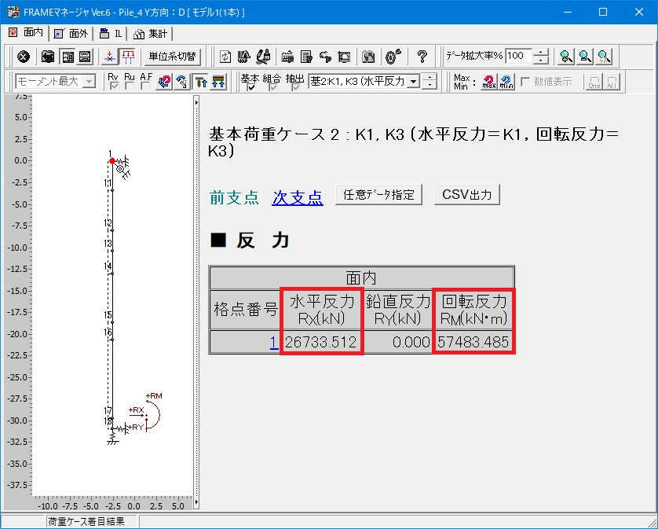Image resolution: width=658 pixels, height=529 pixels.
Task: Open the load case dropdown 基2:K1, K3
Action: point(413,82)
